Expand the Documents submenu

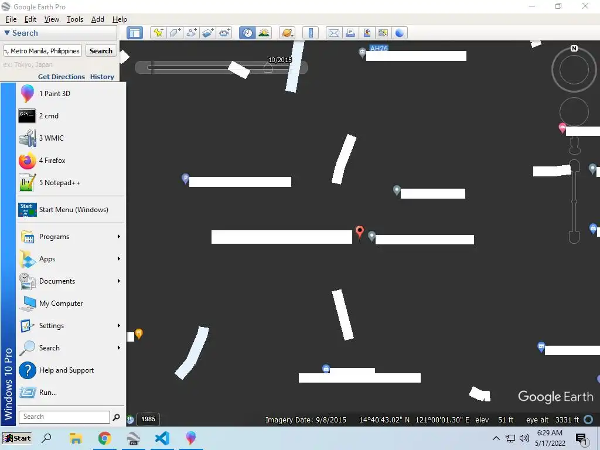click(71, 281)
